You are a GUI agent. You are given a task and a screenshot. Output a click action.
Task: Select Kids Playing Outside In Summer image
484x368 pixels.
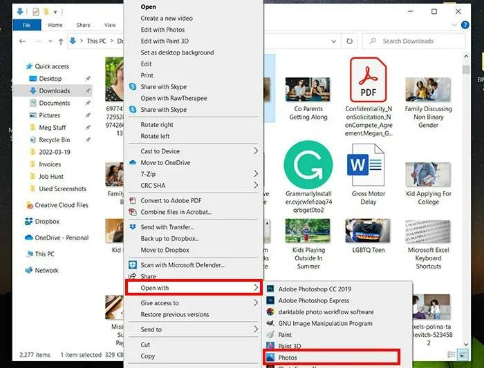pos(308,231)
